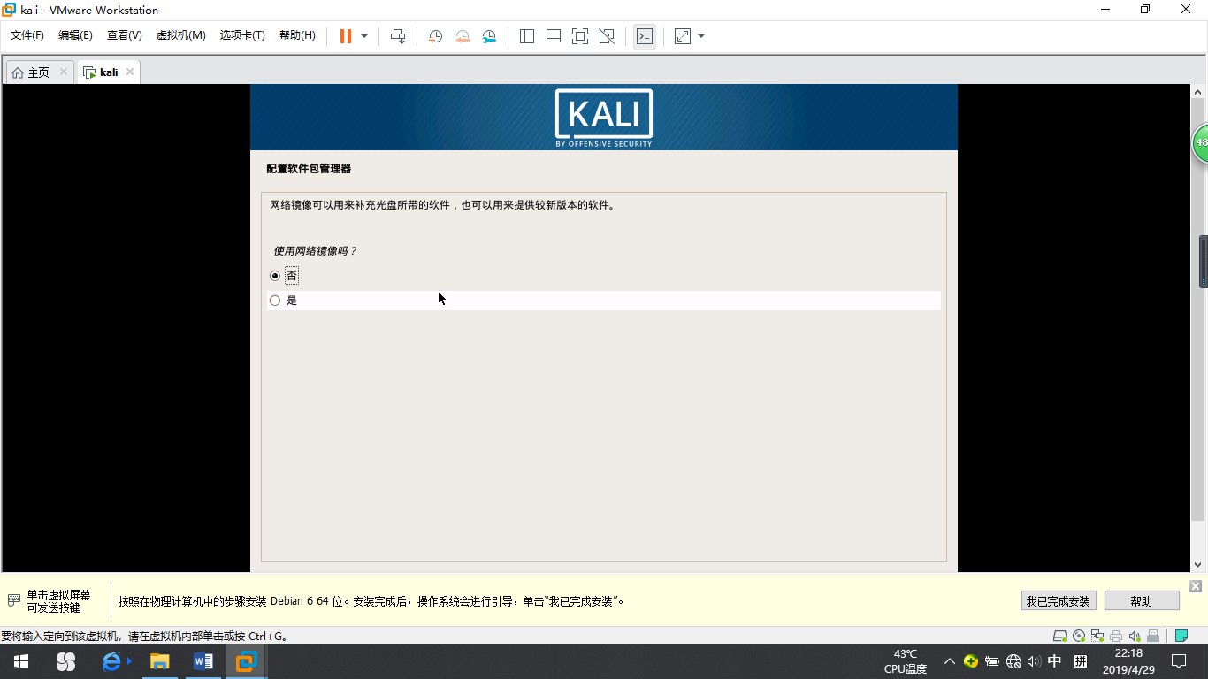1208x679 pixels.
Task: Open the 编辑(E) menu
Action: (x=75, y=35)
